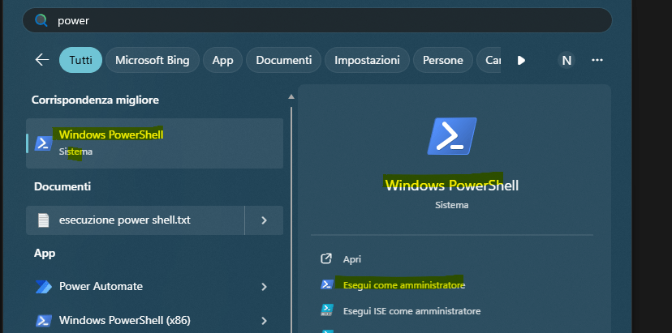The height and width of the screenshot is (333, 672).
Task: Click the search text field containing power
Action: [x=325, y=20]
